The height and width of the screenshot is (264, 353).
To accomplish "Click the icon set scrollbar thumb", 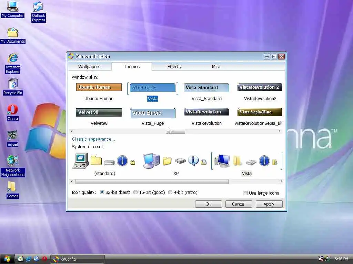I will point(152,181).
